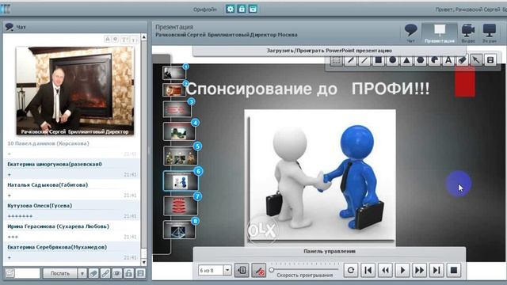Click 'Загрузить/Проиграть PowerPoint презентацию' bar

(x=330, y=51)
